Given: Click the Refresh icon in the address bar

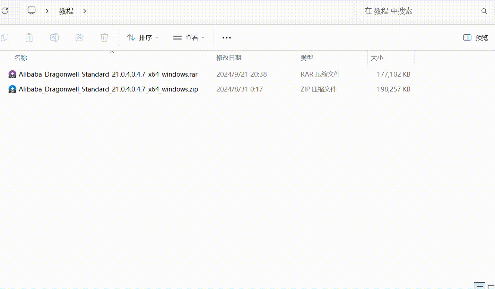Looking at the screenshot, I should click(x=5, y=11).
